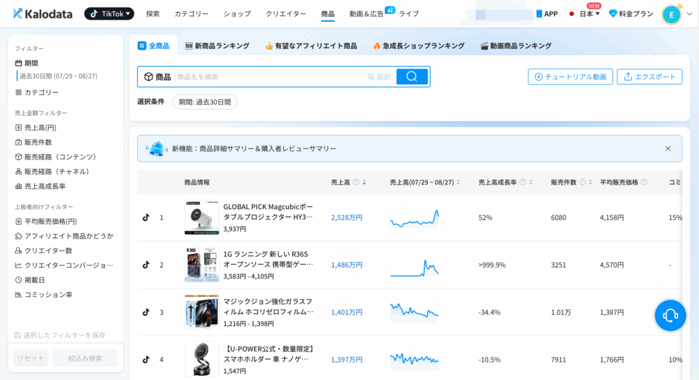Select 過去30日間 (07/29 ~ 08/27) period
The width and height of the screenshot is (699, 380).
(x=58, y=76)
